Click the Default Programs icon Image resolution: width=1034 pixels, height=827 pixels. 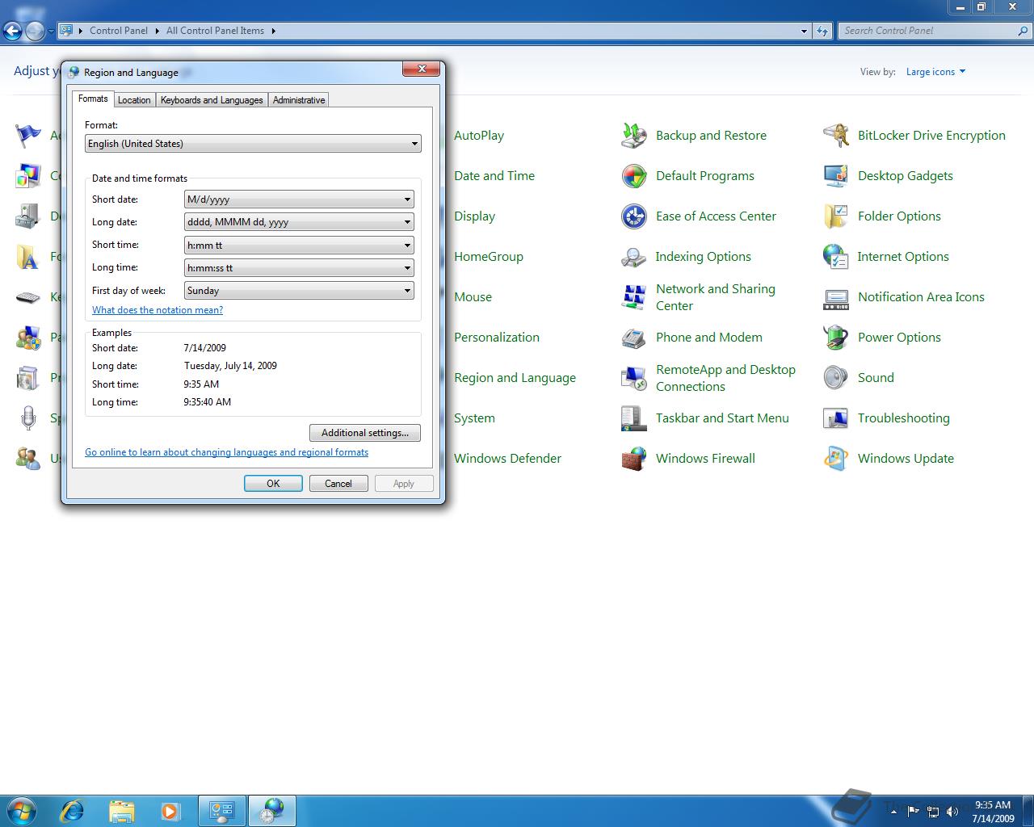(x=634, y=176)
